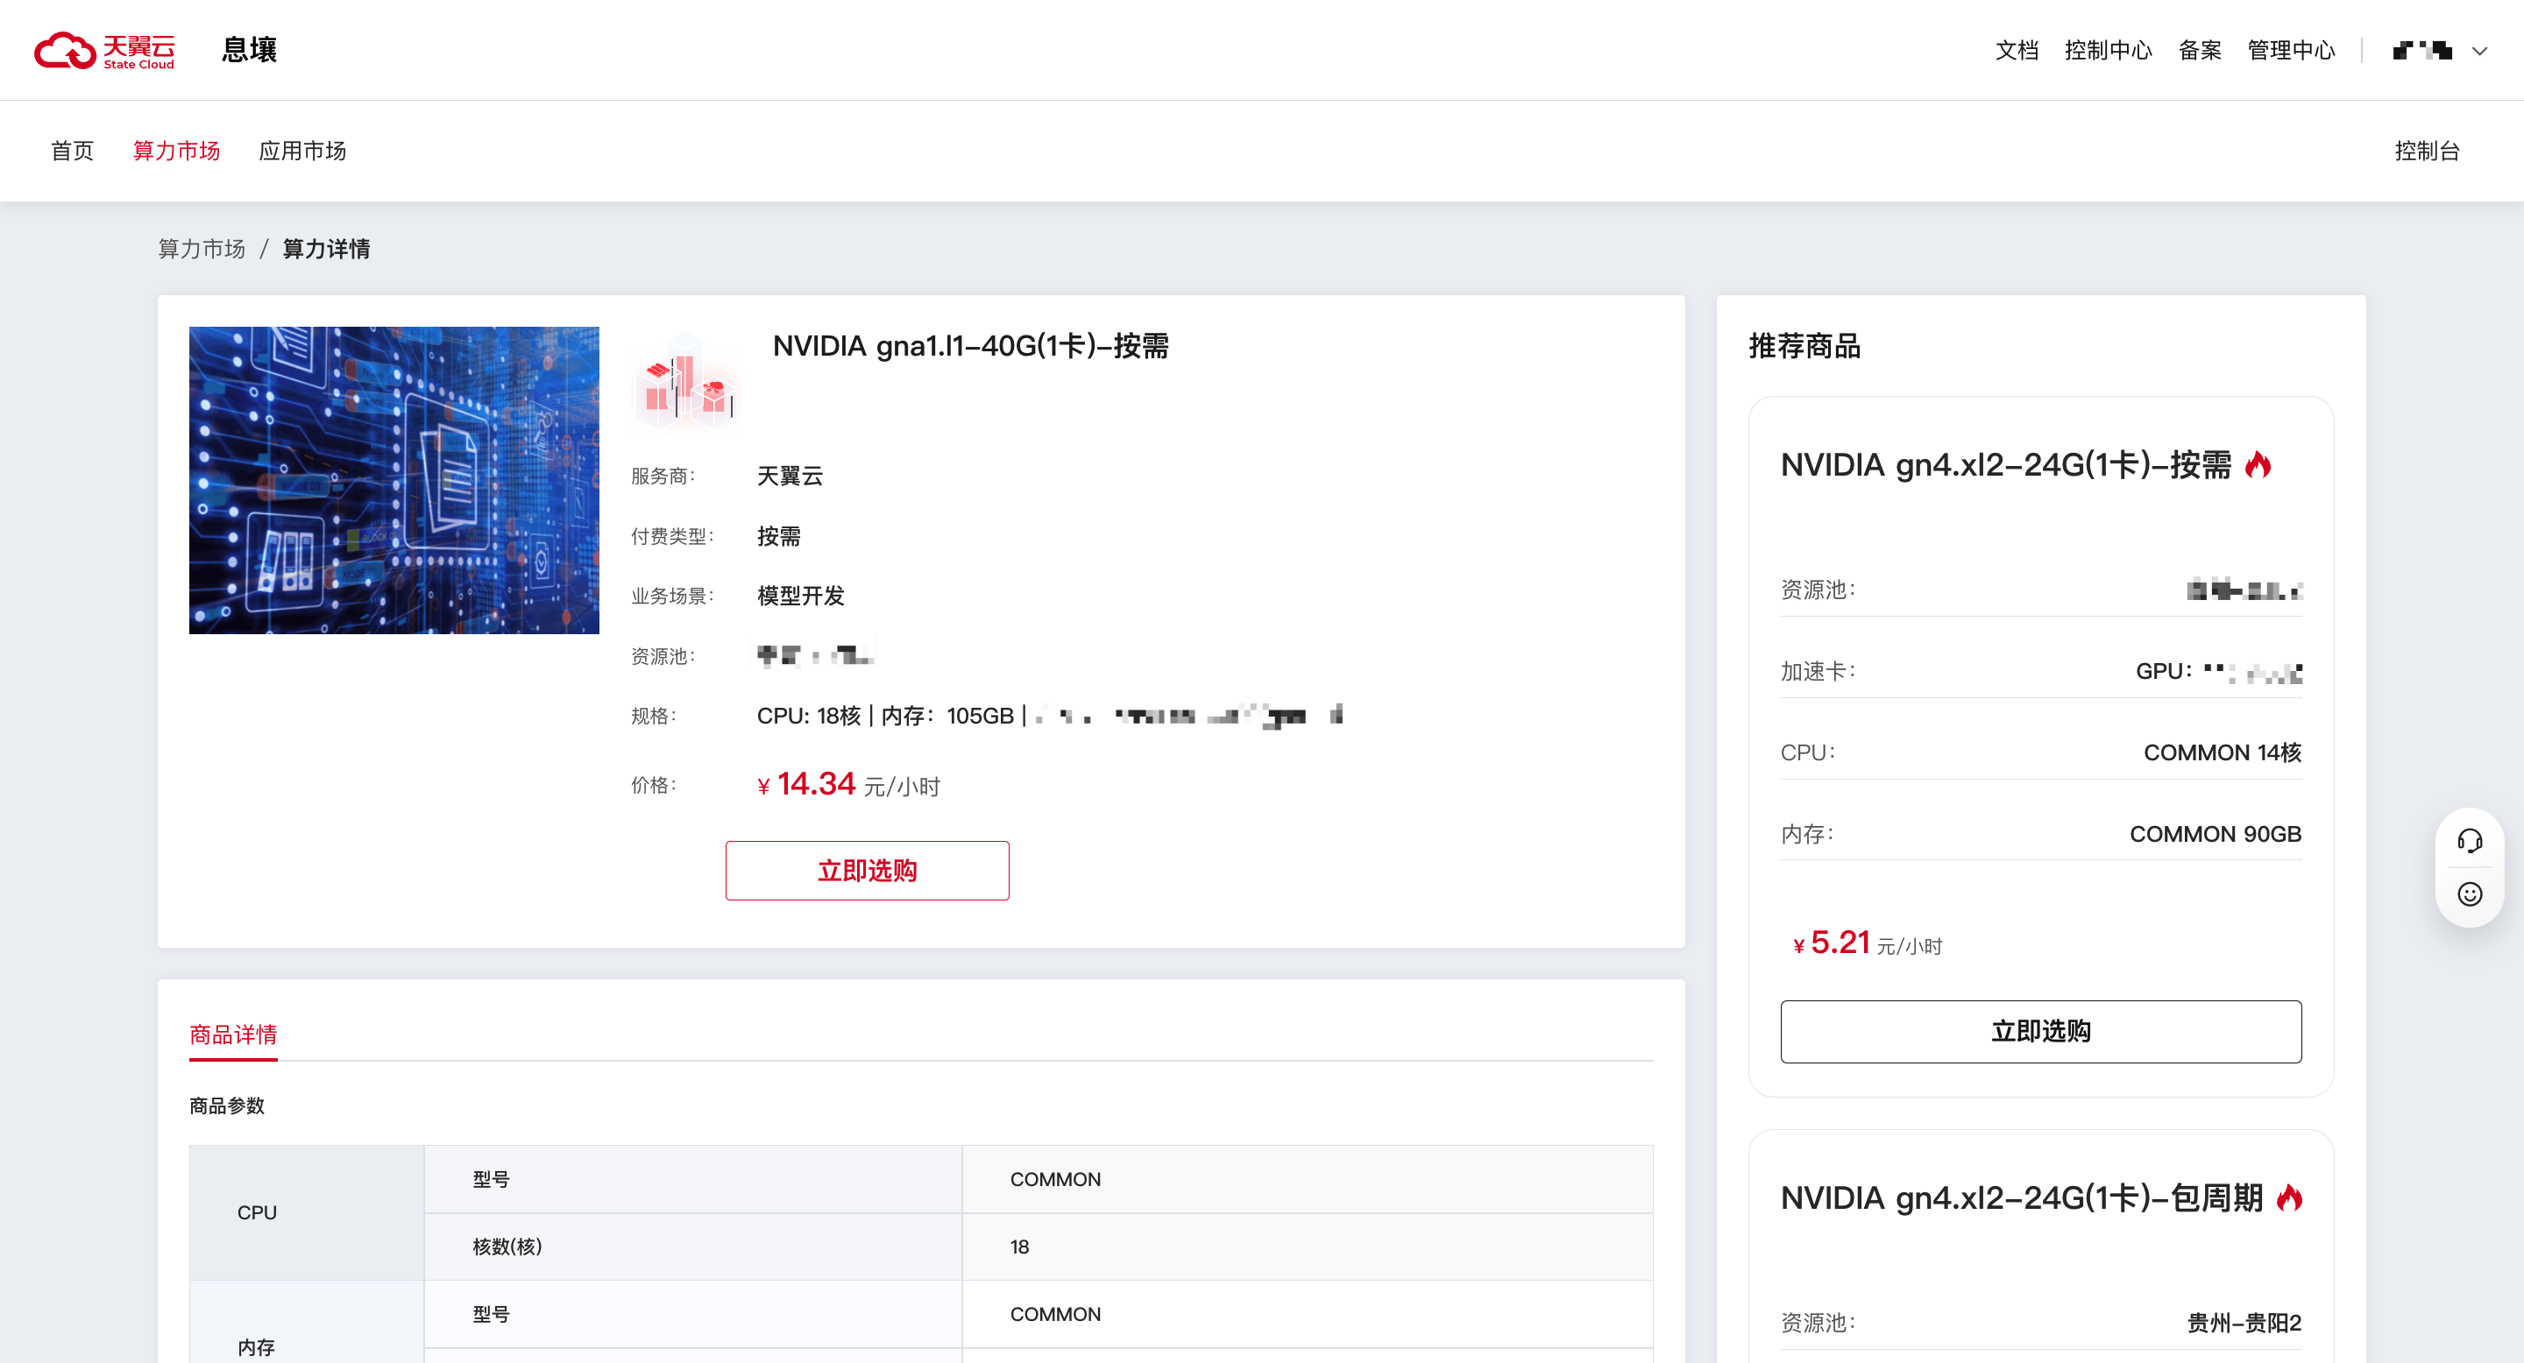The width and height of the screenshot is (2524, 1363).
Task: Click COMMON 14核 in recommended card
Action: (x=2223, y=752)
